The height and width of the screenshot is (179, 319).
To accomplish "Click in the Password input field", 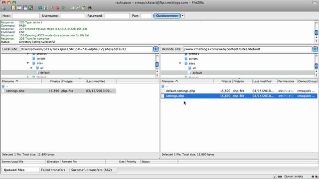I will point(117,15).
